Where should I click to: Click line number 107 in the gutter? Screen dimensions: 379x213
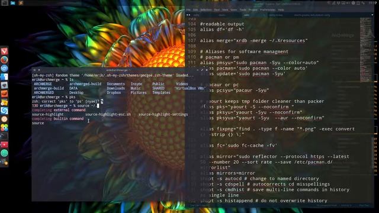[192, 41]
